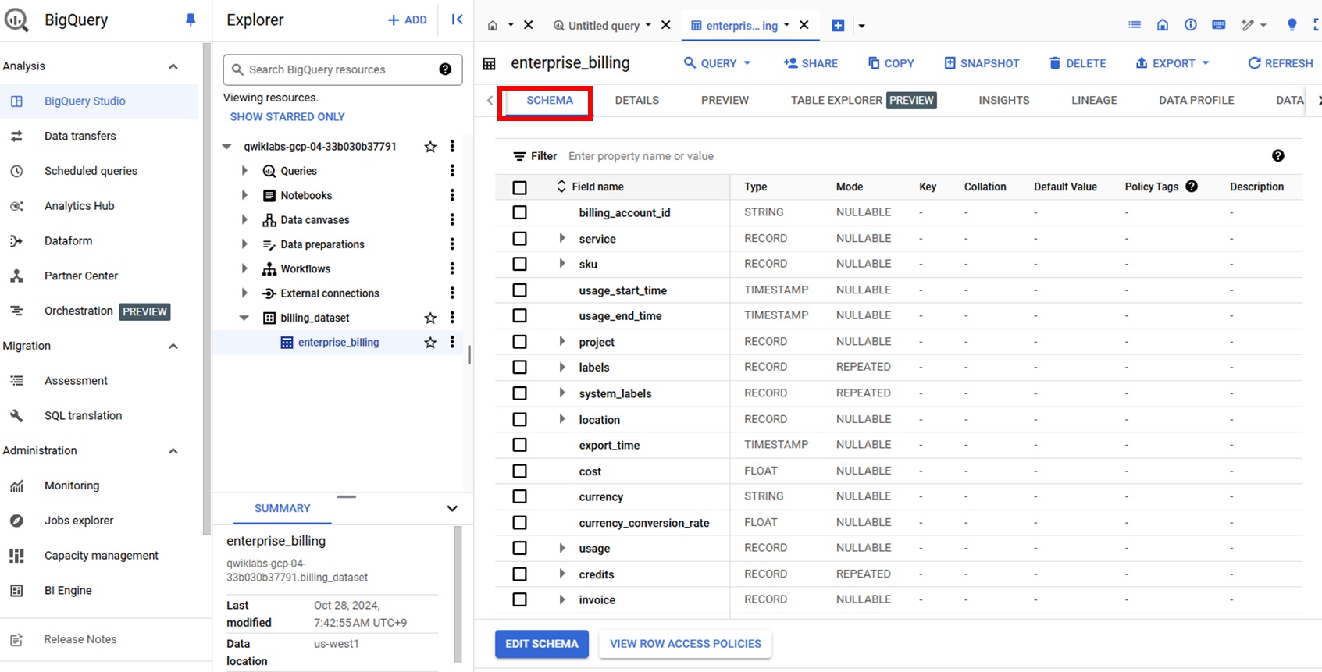Viewport: 1322px width, 672px height.
Task: Collapse the Administration section
Action: pos(173,451)
